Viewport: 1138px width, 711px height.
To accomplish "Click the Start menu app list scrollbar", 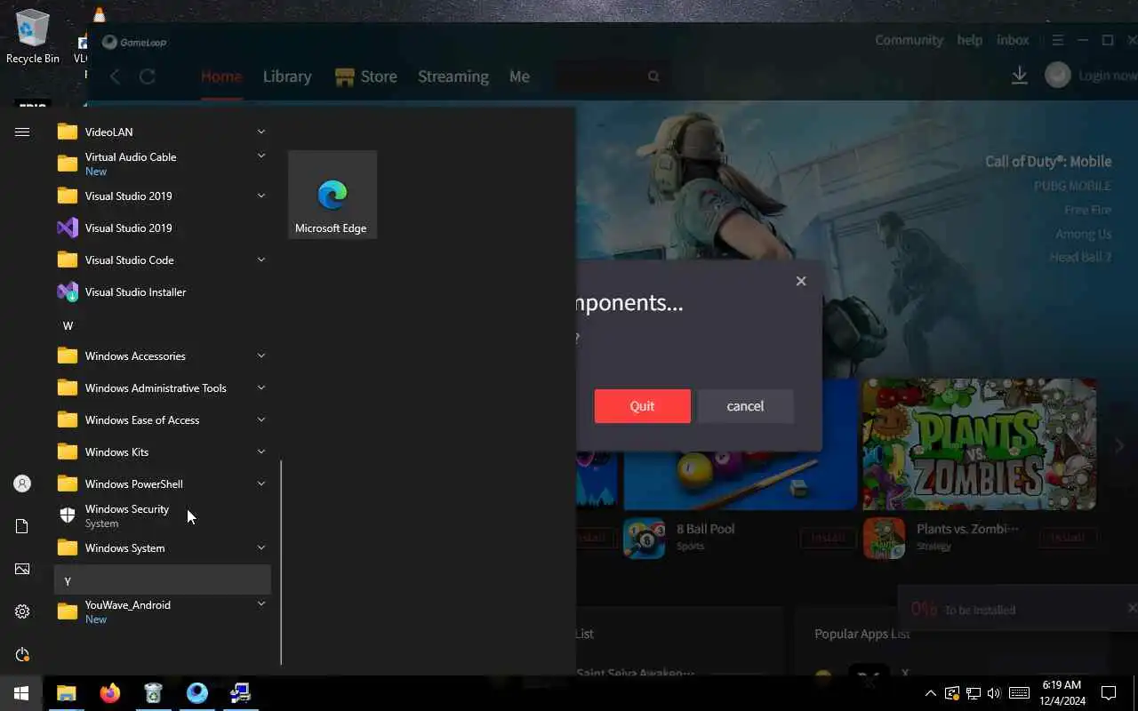I will pos(281,562).
